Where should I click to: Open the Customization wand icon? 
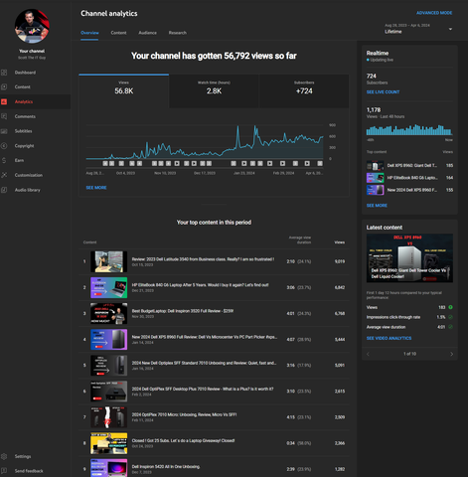pos(4,175)
